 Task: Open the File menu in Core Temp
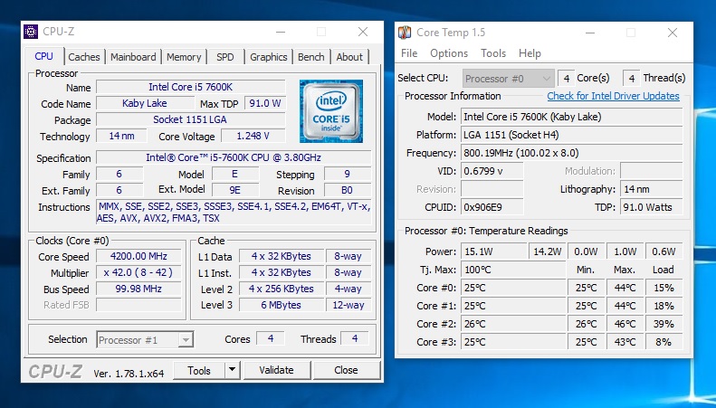[x=409, y=53]
